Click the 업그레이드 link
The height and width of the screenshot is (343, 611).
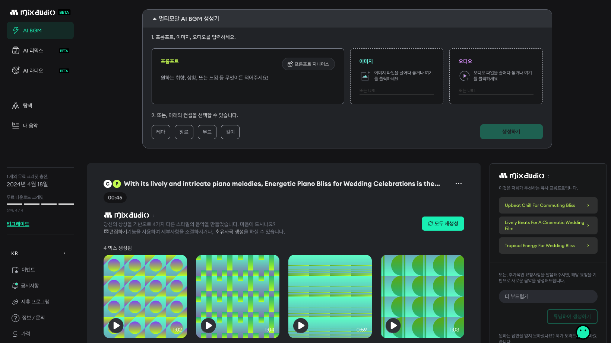pyautogui.click(x=18, y=224)
